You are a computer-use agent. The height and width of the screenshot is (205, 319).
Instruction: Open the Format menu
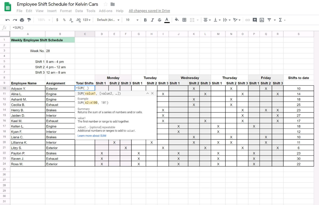click(66, 11)
